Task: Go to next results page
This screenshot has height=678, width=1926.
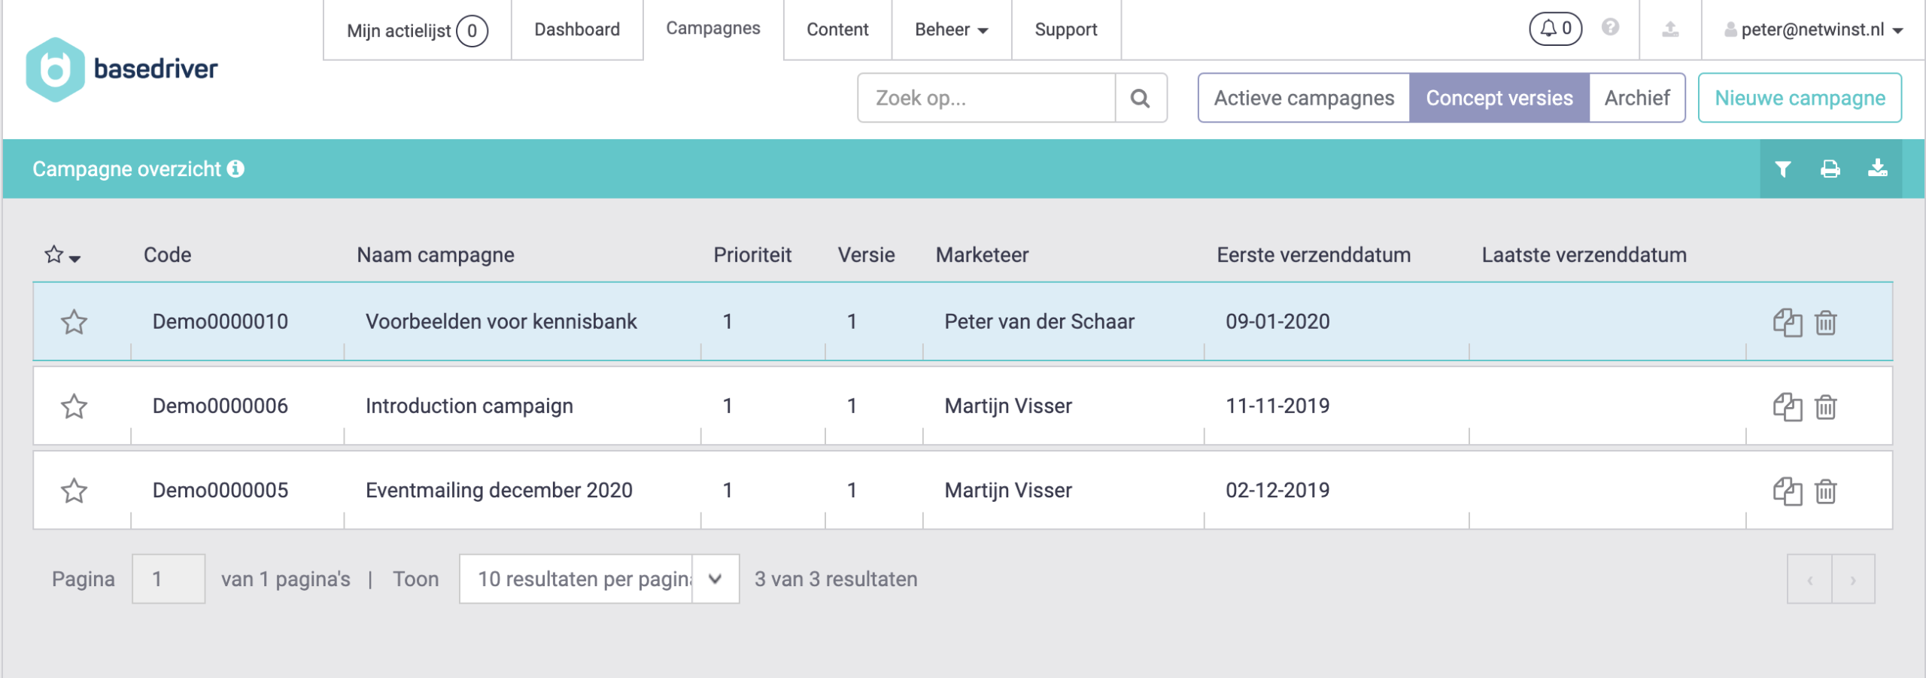Action: click(x=1853, y=579)
